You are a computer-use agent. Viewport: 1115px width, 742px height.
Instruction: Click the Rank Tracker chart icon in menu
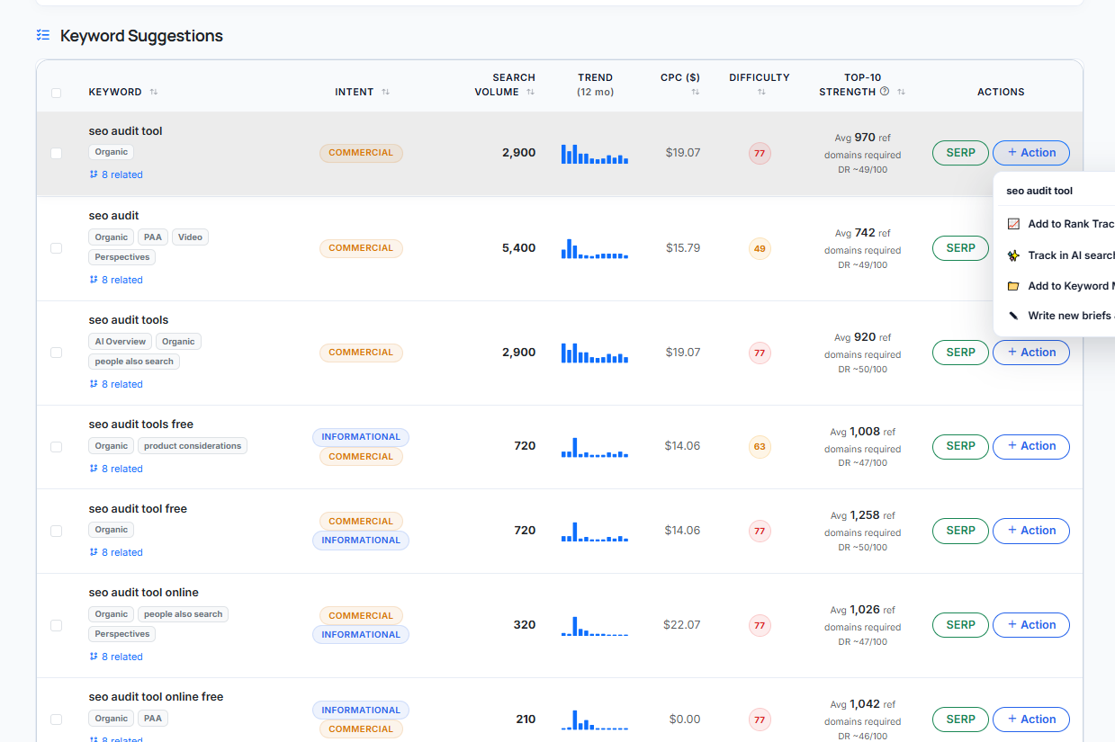click(1013, 224)
